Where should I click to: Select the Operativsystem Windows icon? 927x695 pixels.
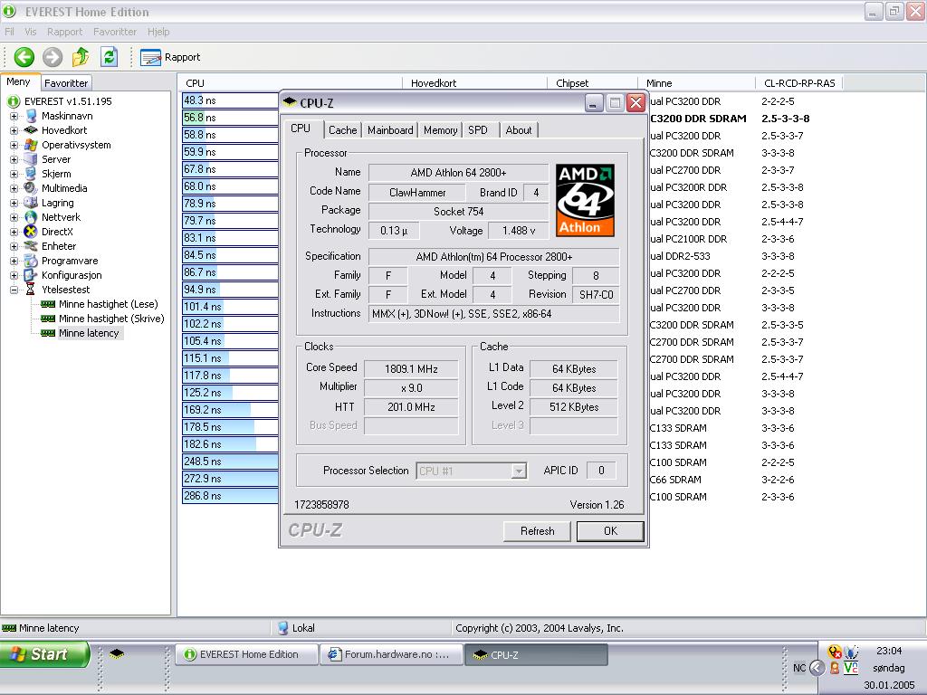pyautogui.click(x=31, y=145)
